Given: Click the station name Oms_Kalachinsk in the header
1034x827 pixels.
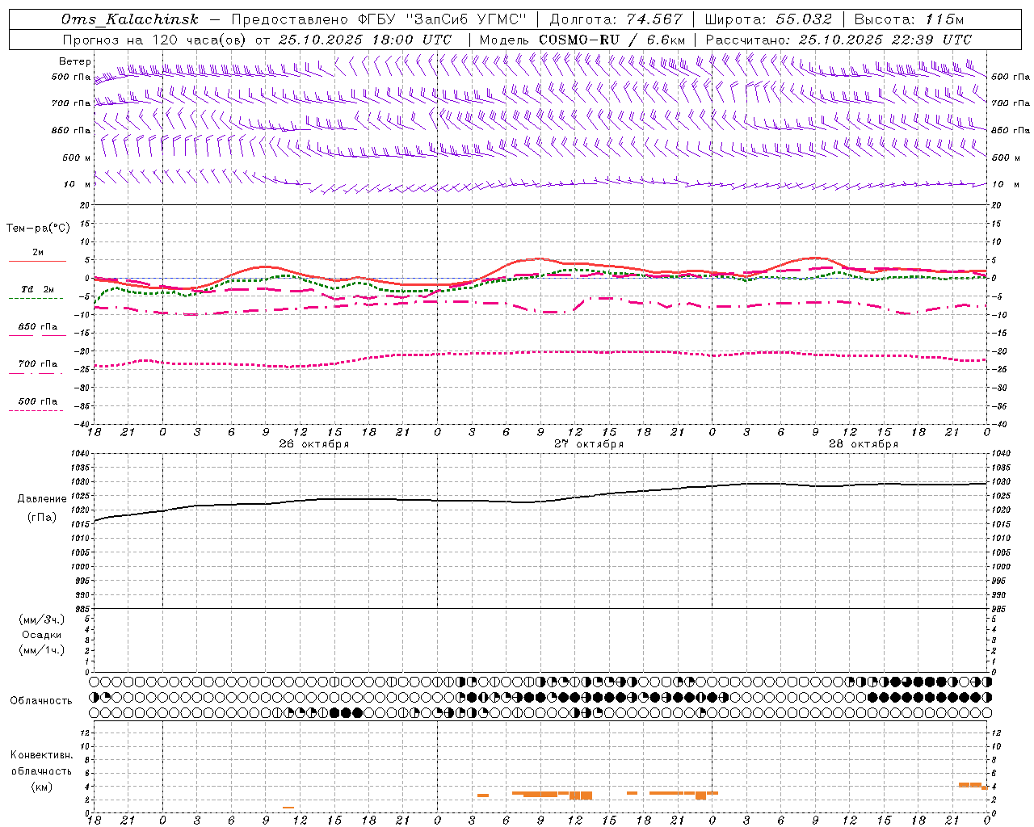Looking at the screenshot, I should coord(129,19).
